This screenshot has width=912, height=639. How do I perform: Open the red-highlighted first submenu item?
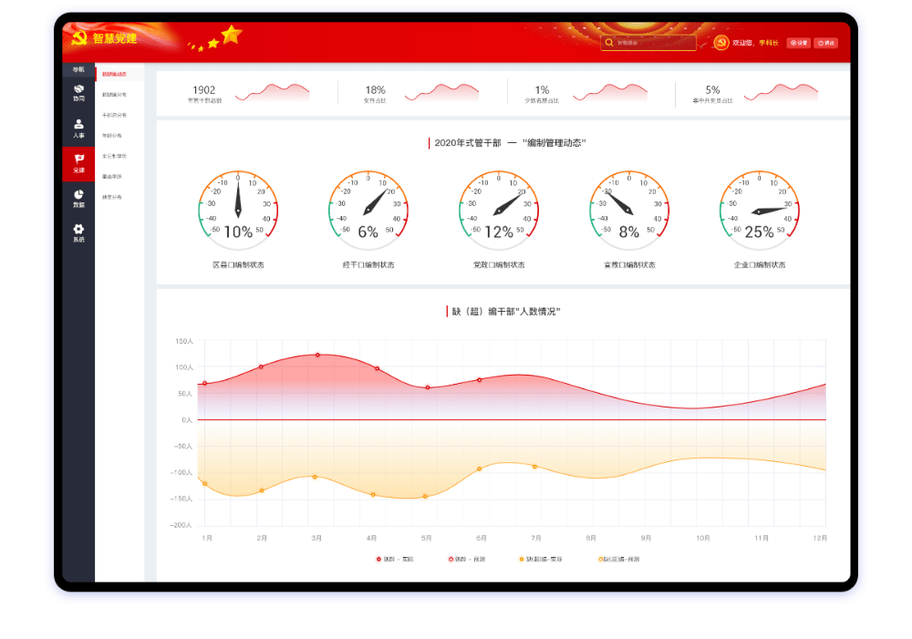(115, 74)
